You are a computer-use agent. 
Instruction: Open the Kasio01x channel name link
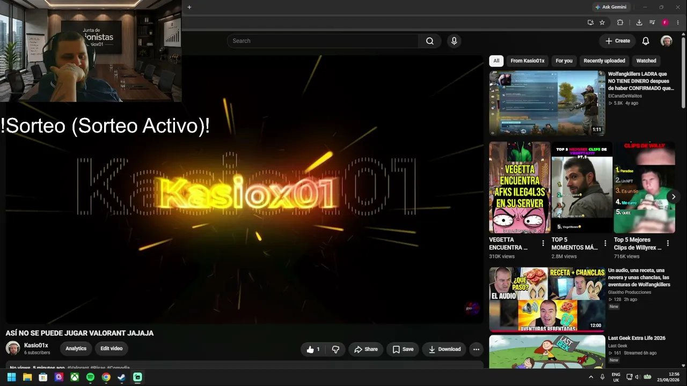pos(36,345)
